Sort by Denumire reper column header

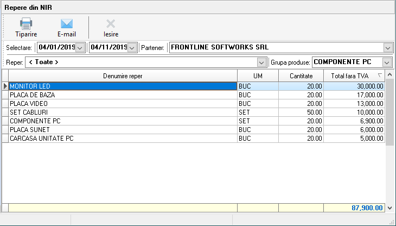123,76
